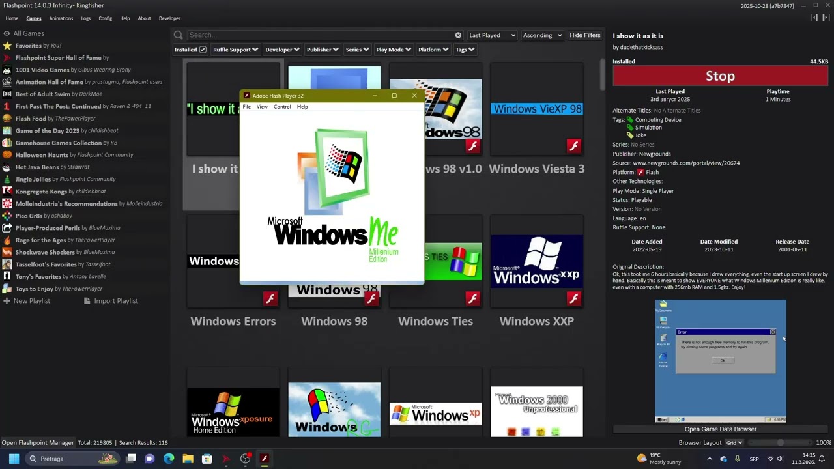This screenshot has height=469, width=834.
Task: Click the Import Playlist file icon
Action: tap(87, 301)
